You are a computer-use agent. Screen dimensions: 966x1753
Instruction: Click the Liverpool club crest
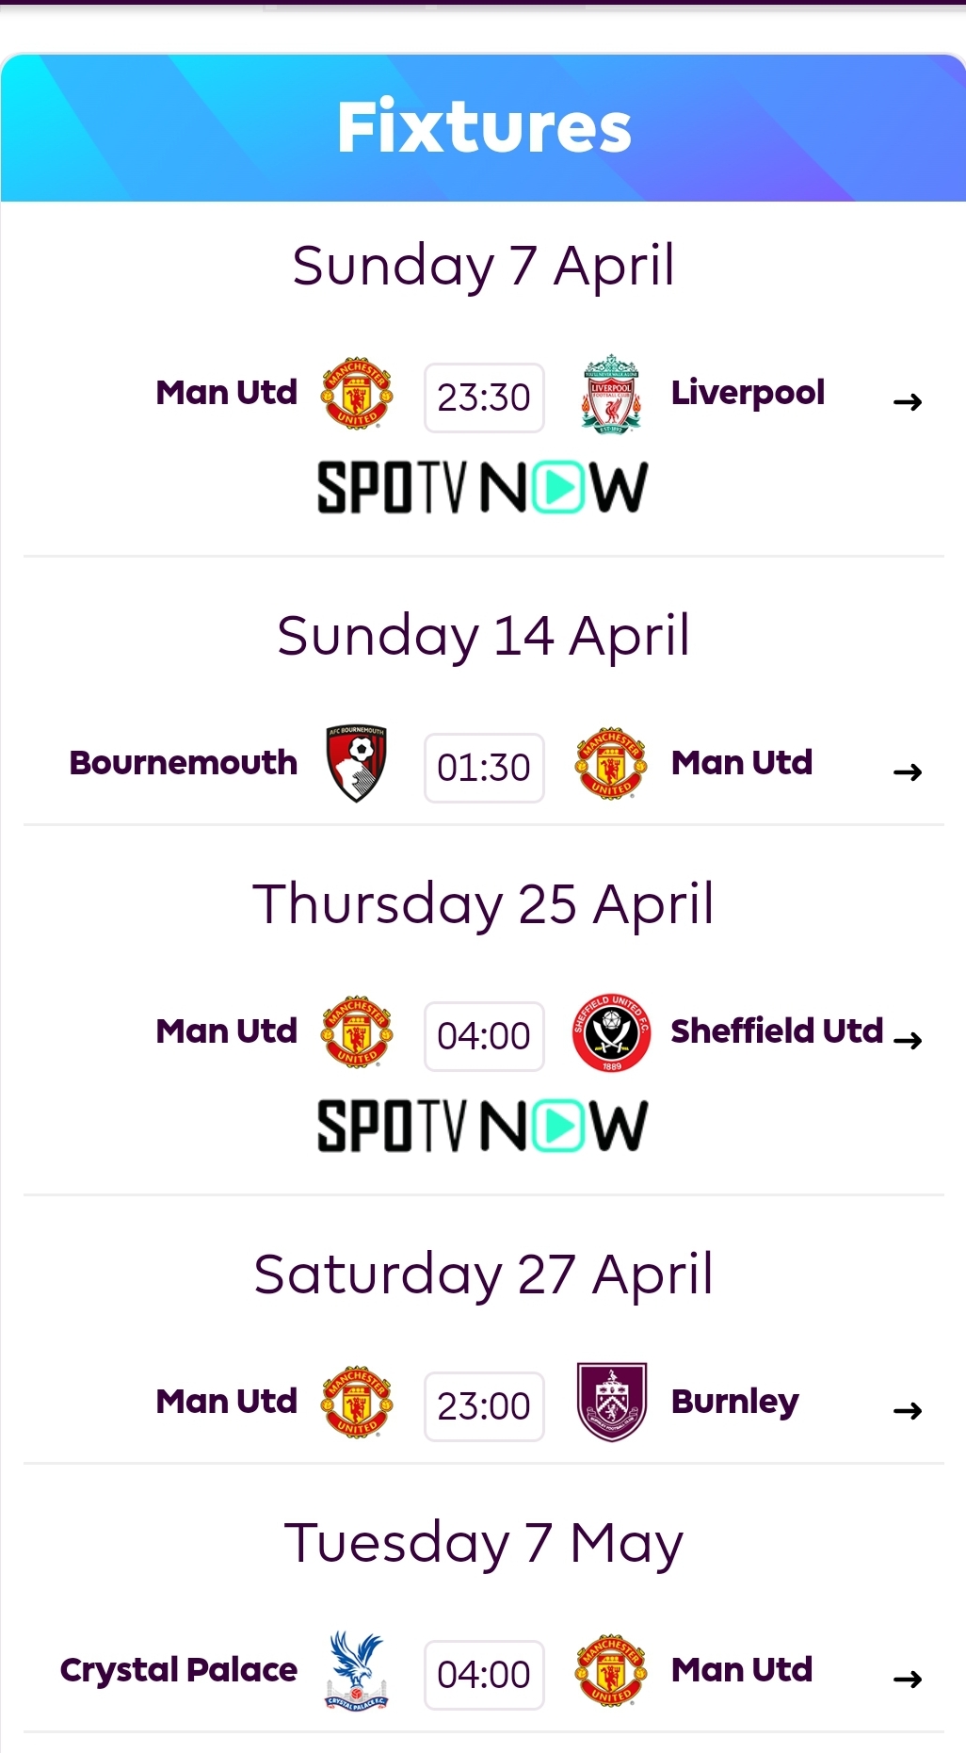[x=610, y=395]
